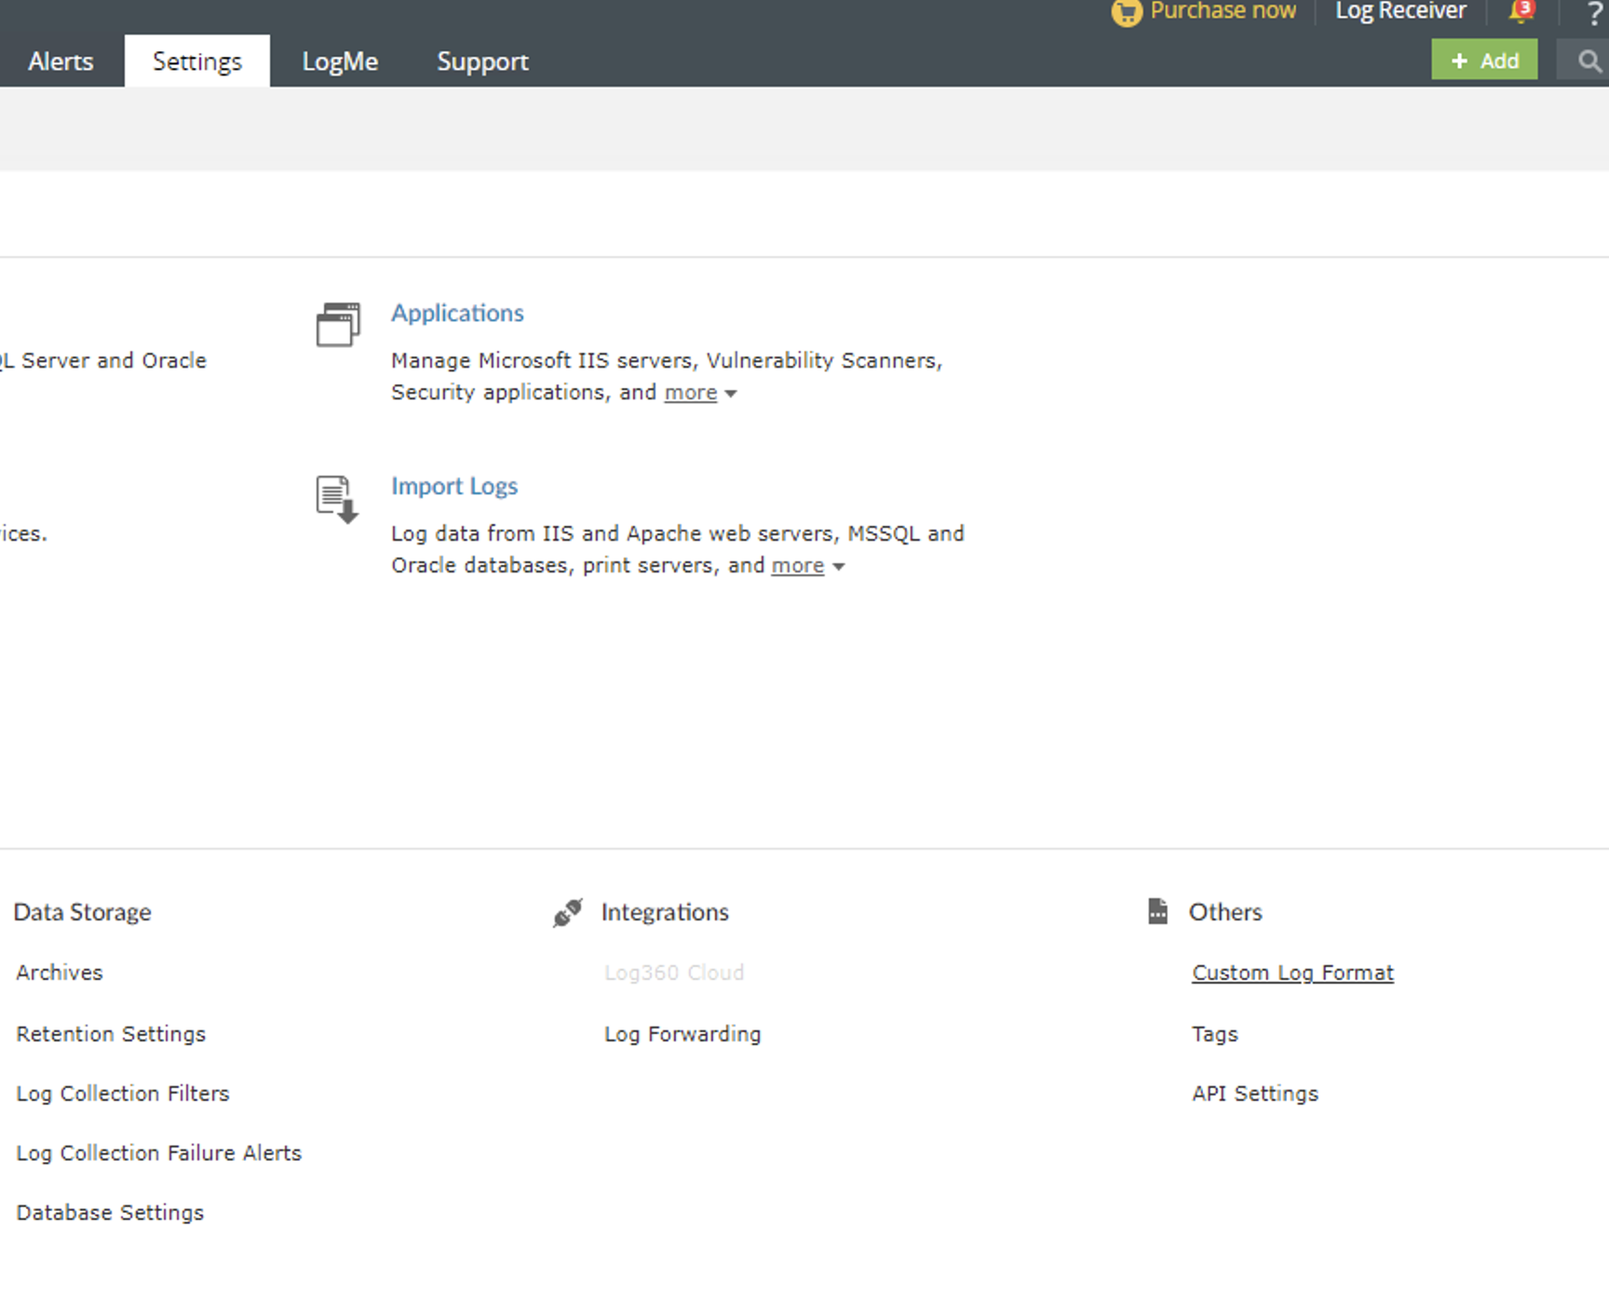Open the Support tab

[x=482, y=60]
